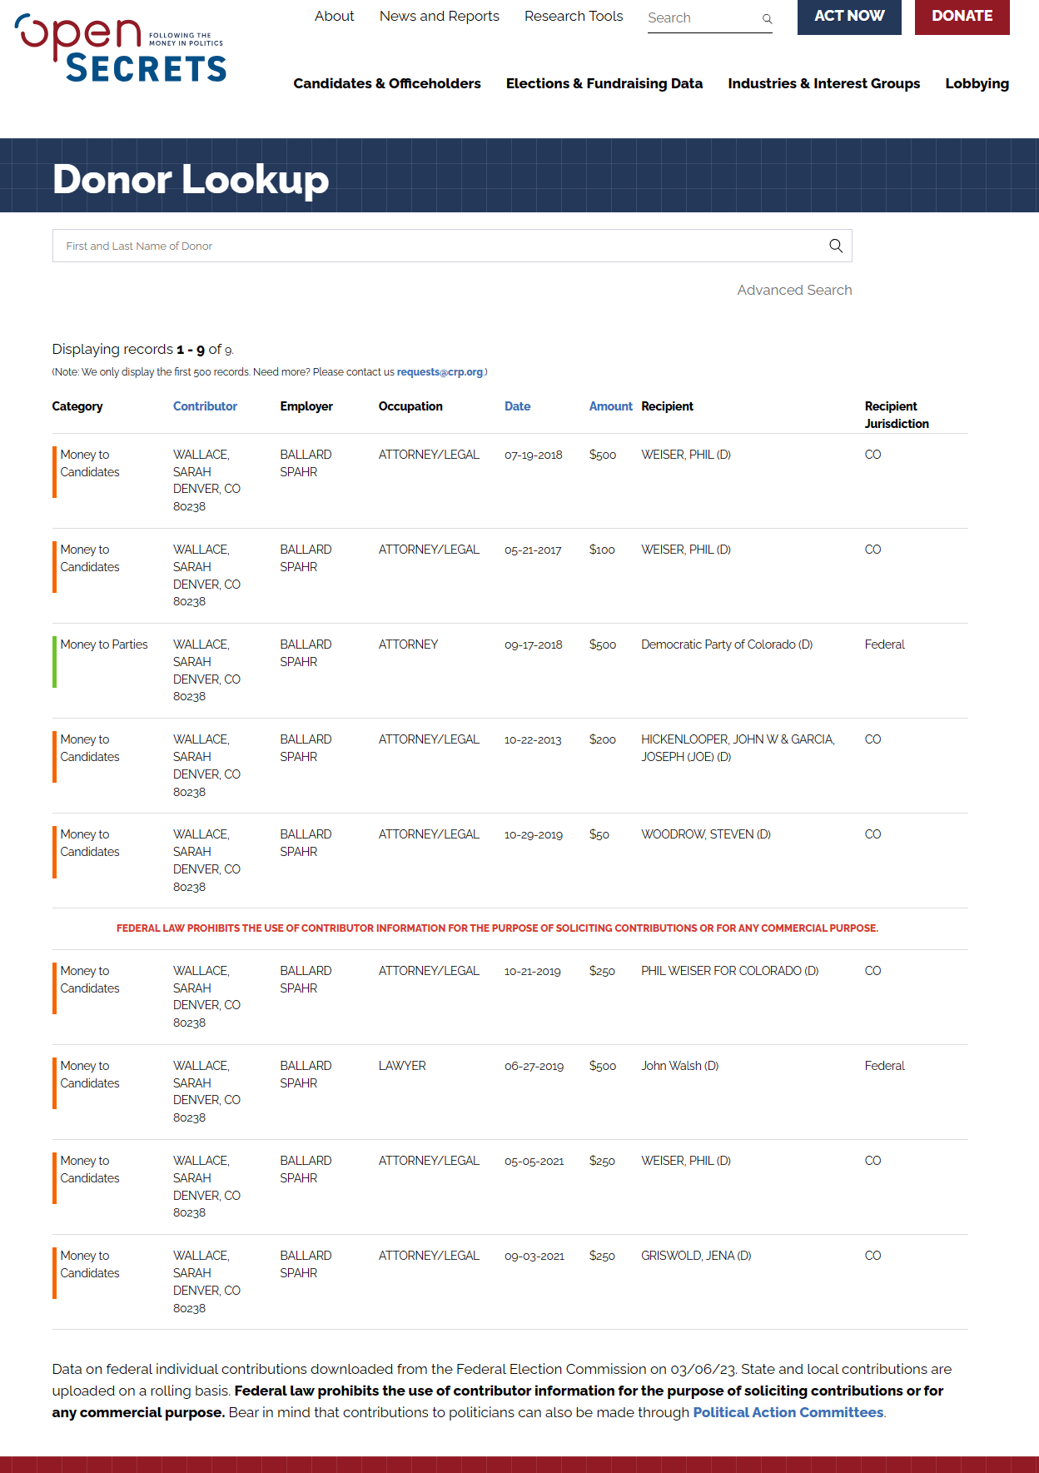Viewport: 1039px width, 1473px height.
Task: Open Political Action Committees link
Action: coord(788,1412)
